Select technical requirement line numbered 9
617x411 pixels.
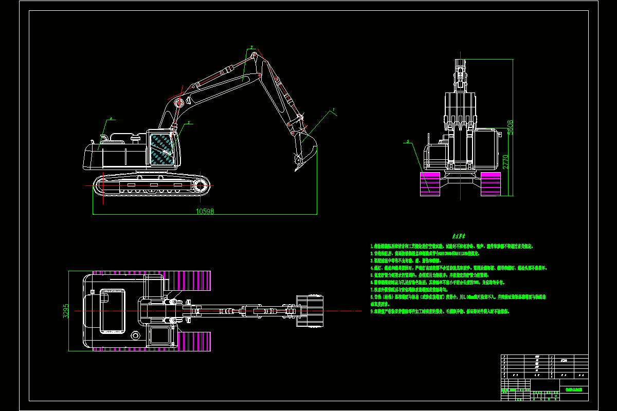(440, 311)
